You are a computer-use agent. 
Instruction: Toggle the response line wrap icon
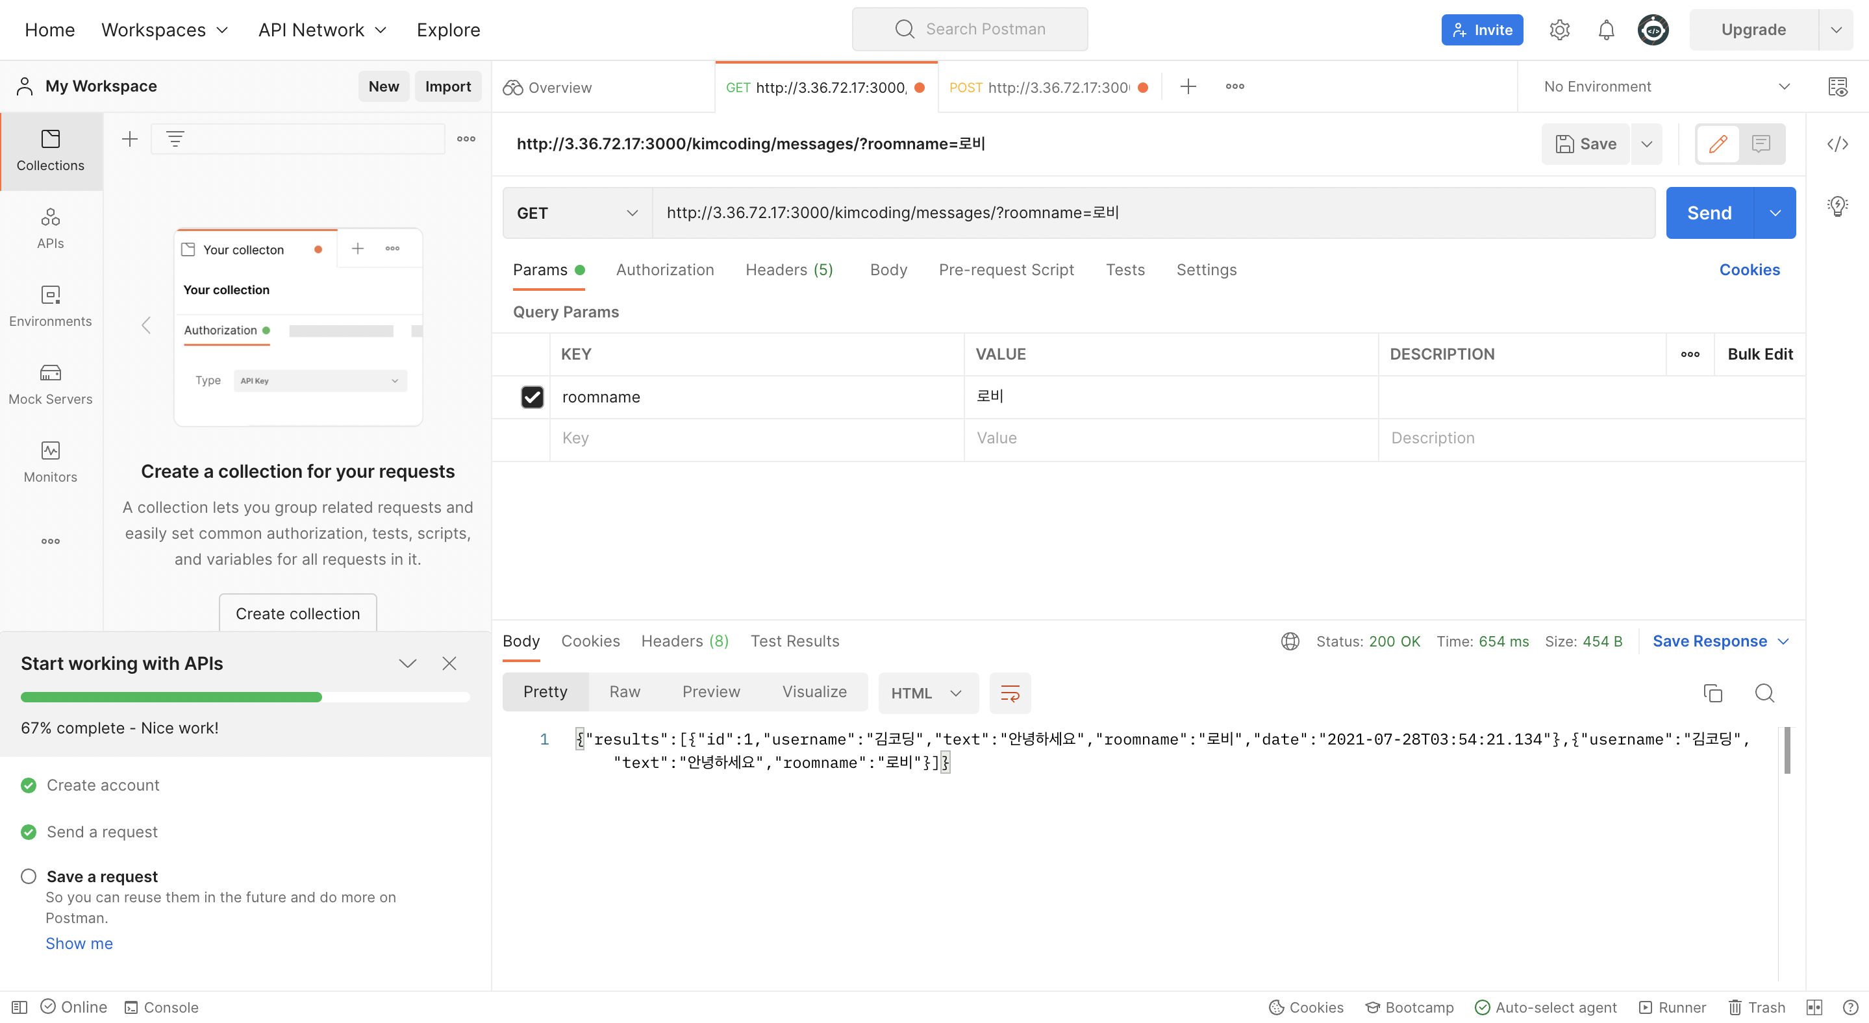coord(1010,693)
